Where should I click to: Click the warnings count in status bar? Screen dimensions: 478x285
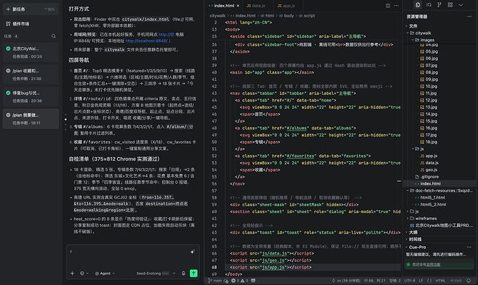point(245,280)
